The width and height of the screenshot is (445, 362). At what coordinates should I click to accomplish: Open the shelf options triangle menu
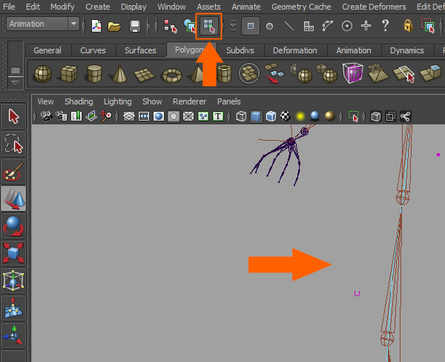16,83
